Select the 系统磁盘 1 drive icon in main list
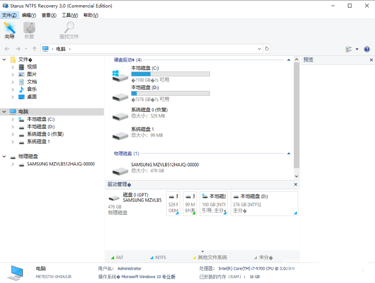Viewport: 375px width, 283px height. 120,136
